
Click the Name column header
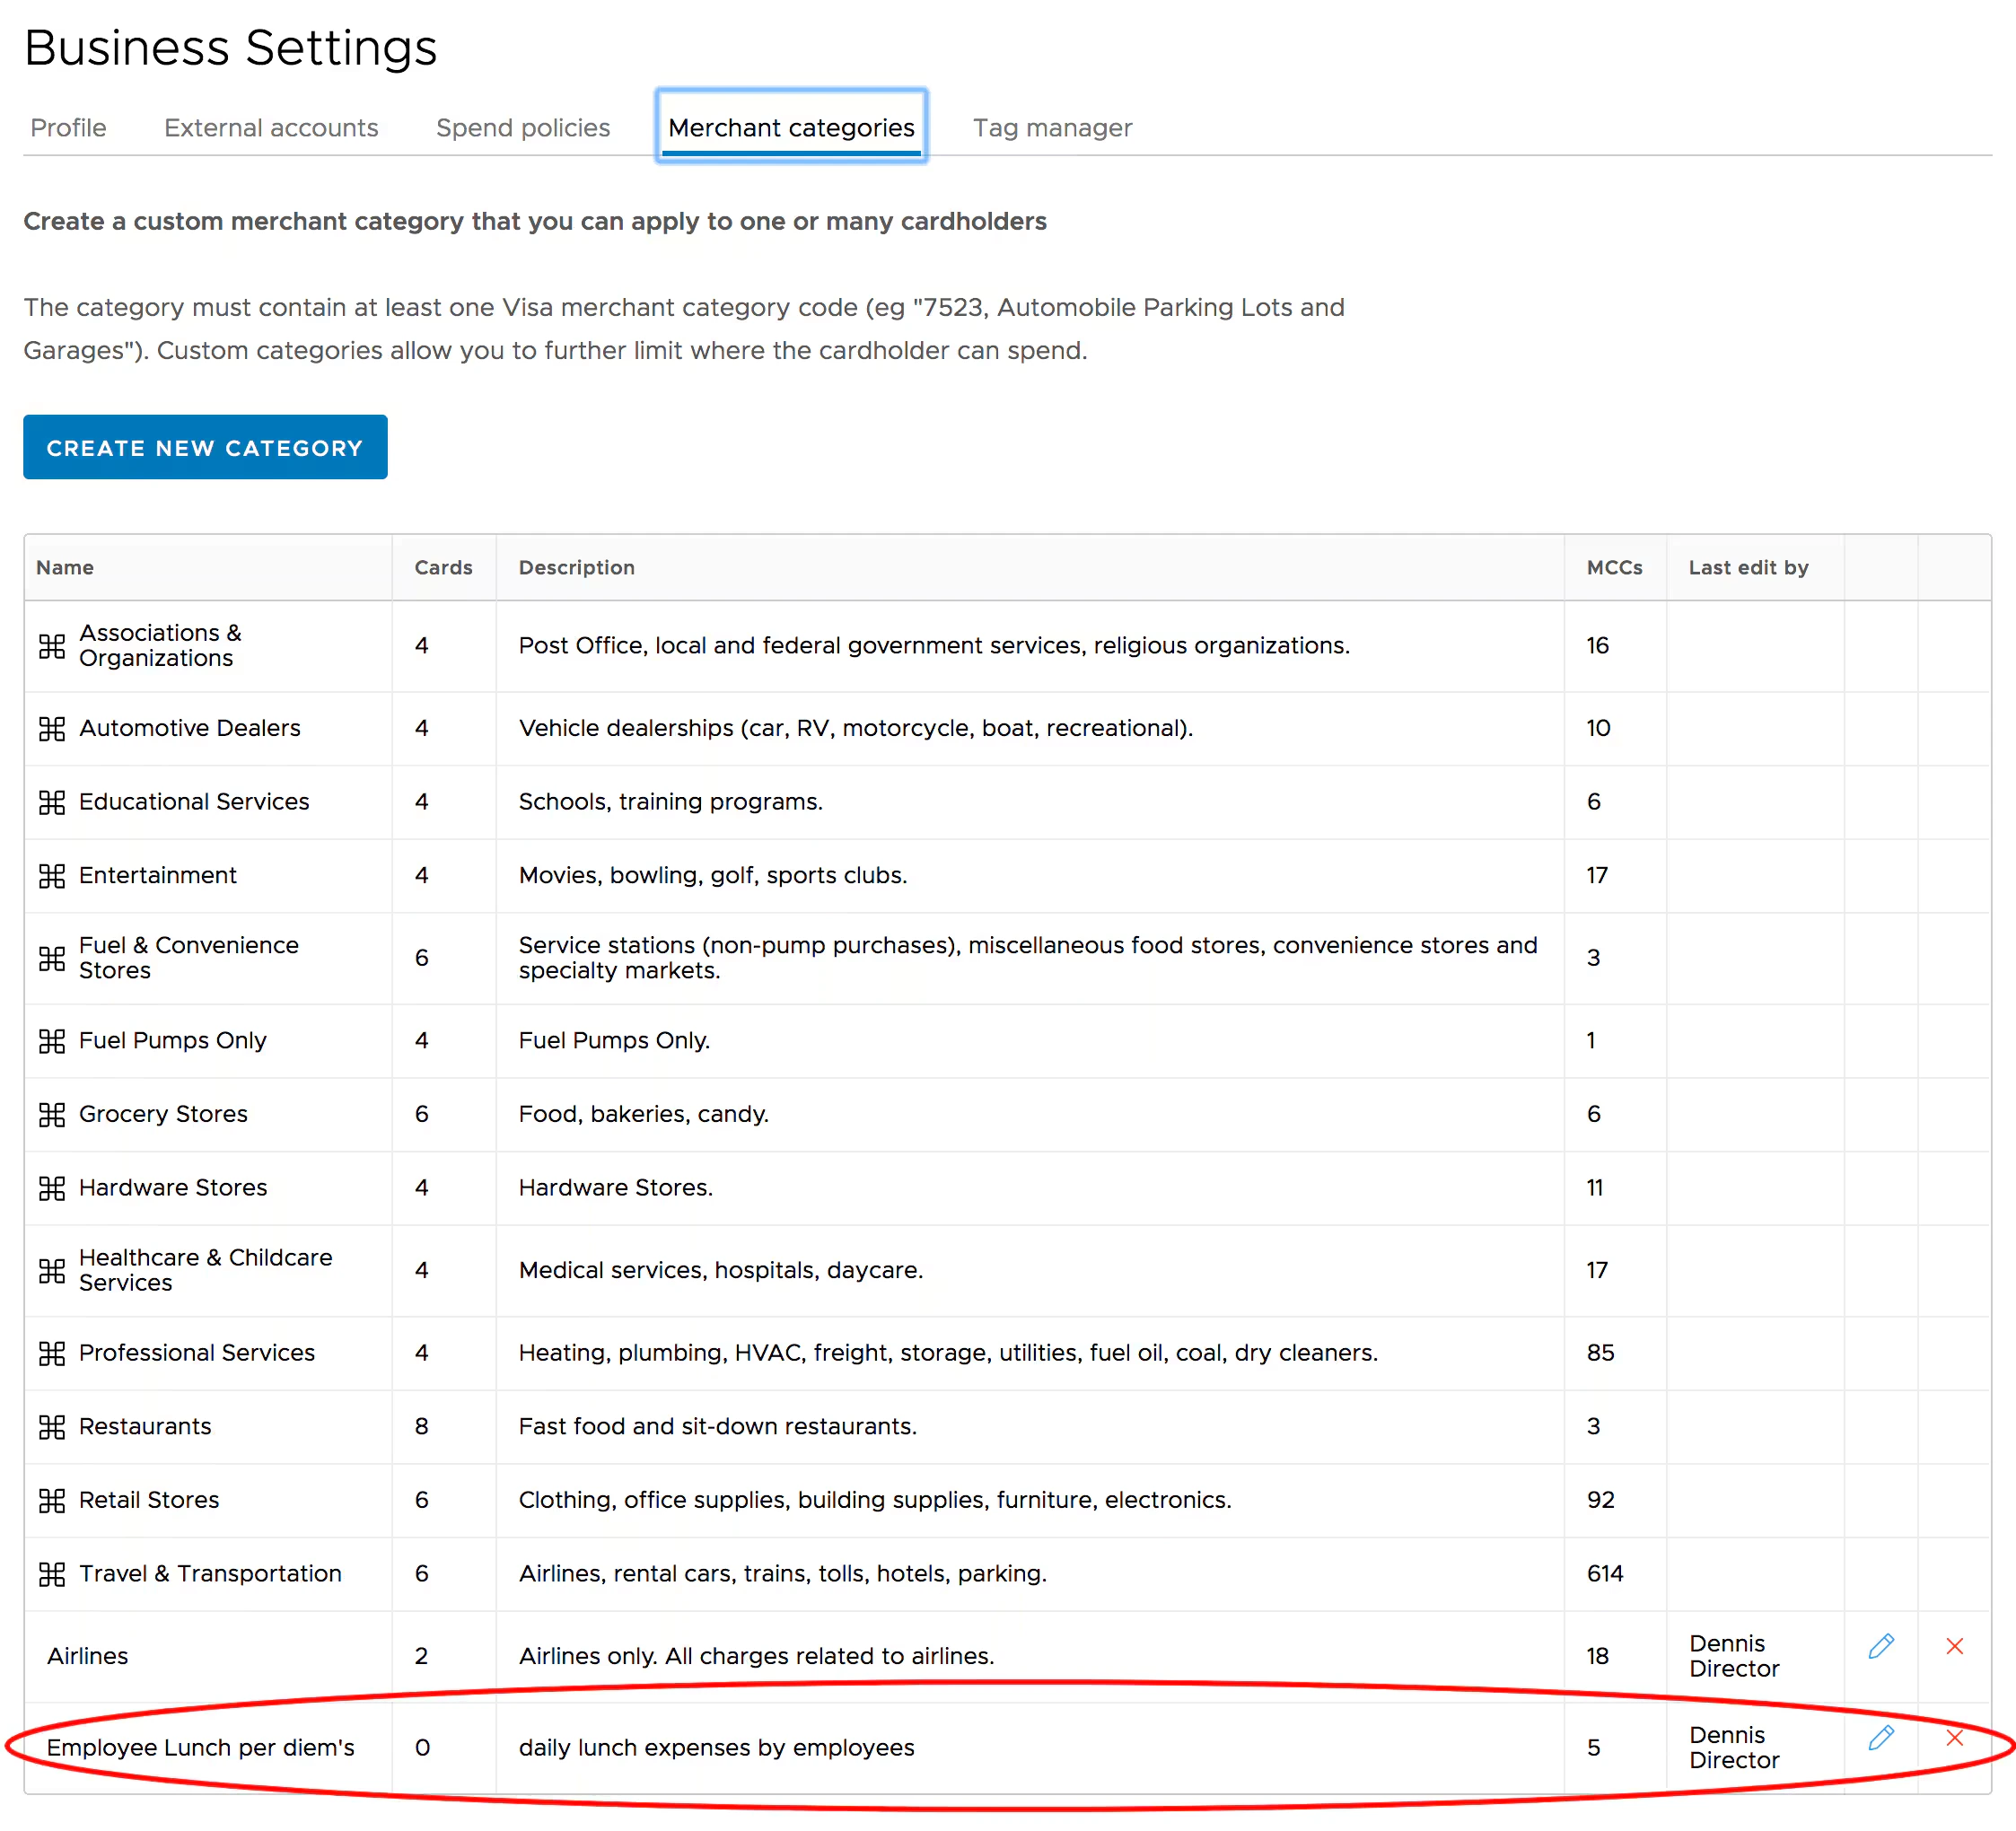tap(65, 567)
